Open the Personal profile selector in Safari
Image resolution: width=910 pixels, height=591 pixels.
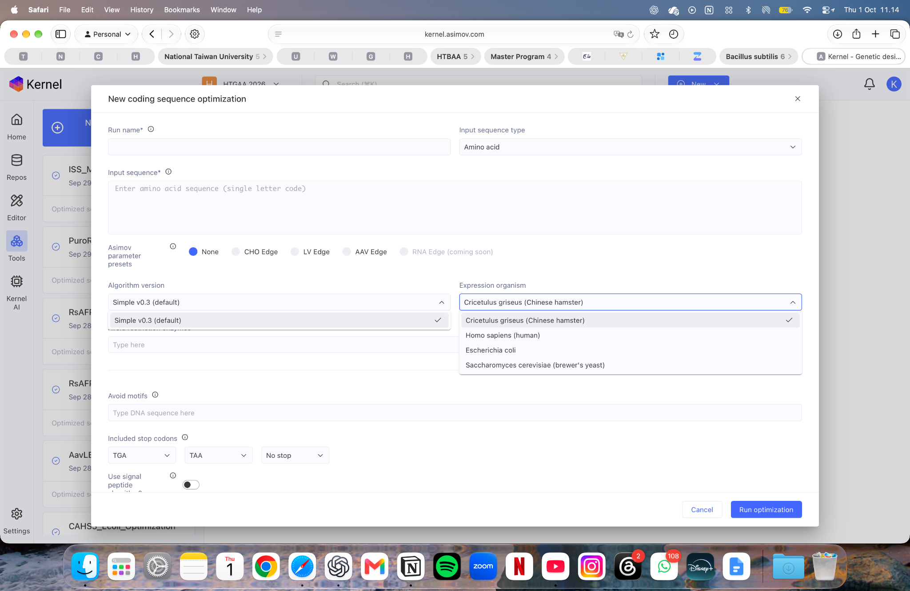click(107, 34)
